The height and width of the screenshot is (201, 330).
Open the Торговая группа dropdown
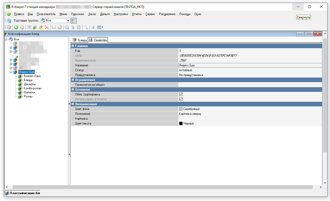[68, 20]
